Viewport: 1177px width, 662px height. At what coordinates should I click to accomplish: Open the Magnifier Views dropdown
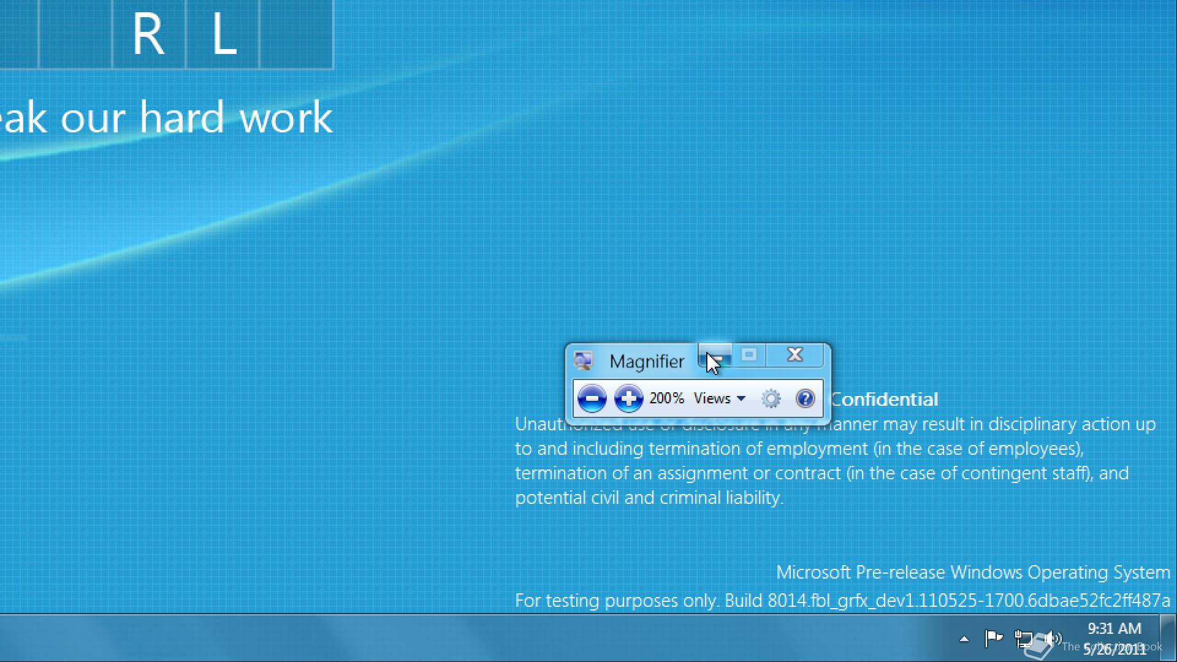coord(719,398)
